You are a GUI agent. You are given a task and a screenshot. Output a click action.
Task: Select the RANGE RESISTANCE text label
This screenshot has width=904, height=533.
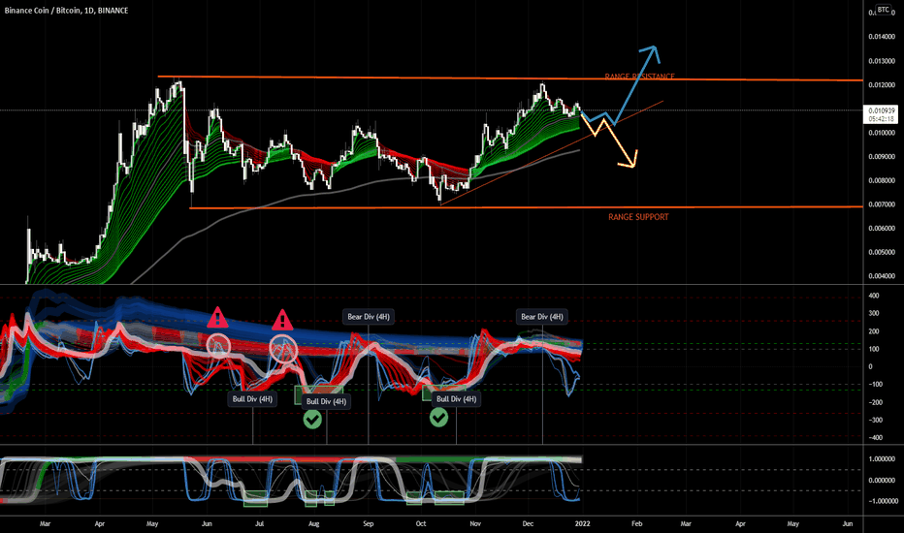pyautogui.click(x=639, y=76)
